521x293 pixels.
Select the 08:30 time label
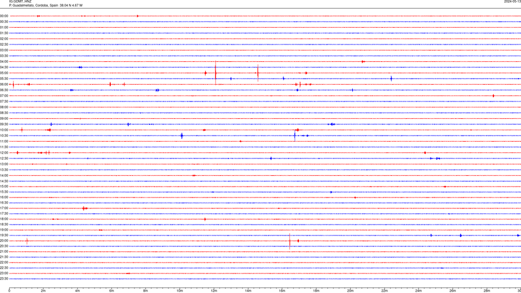click(4, 113)
